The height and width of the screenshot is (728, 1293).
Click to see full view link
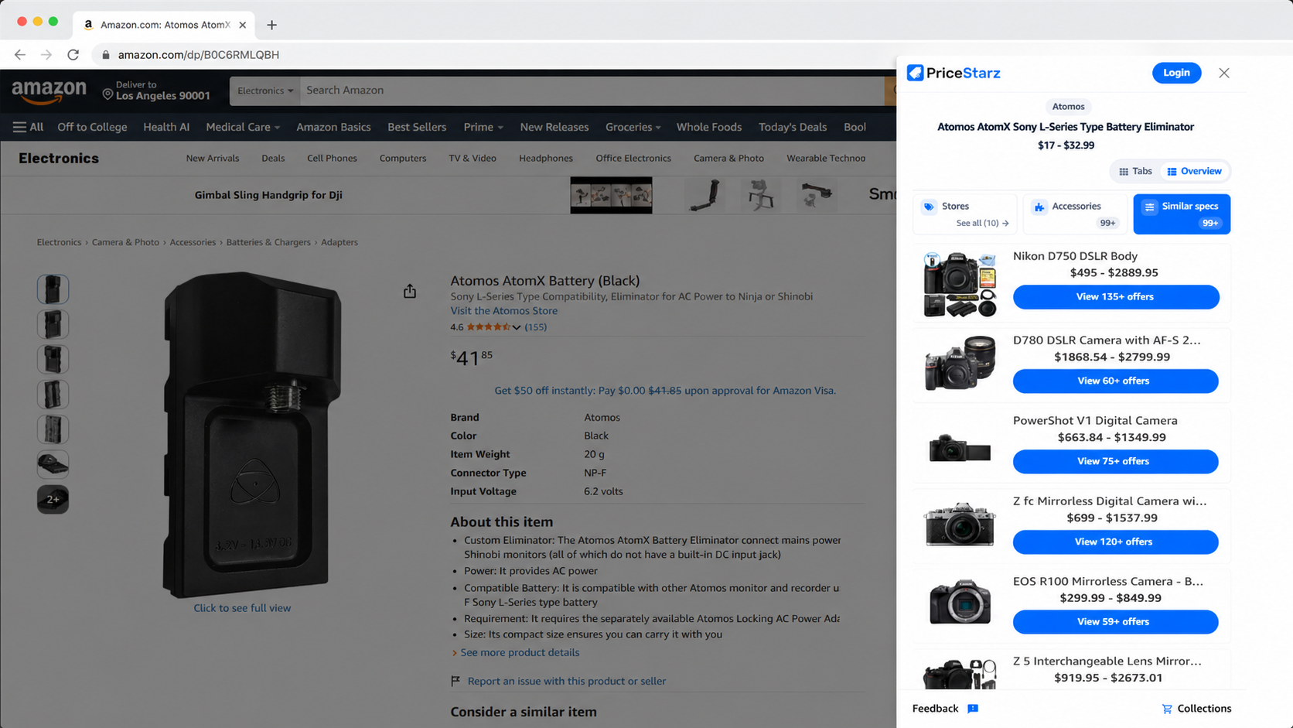tap(242, 608)
